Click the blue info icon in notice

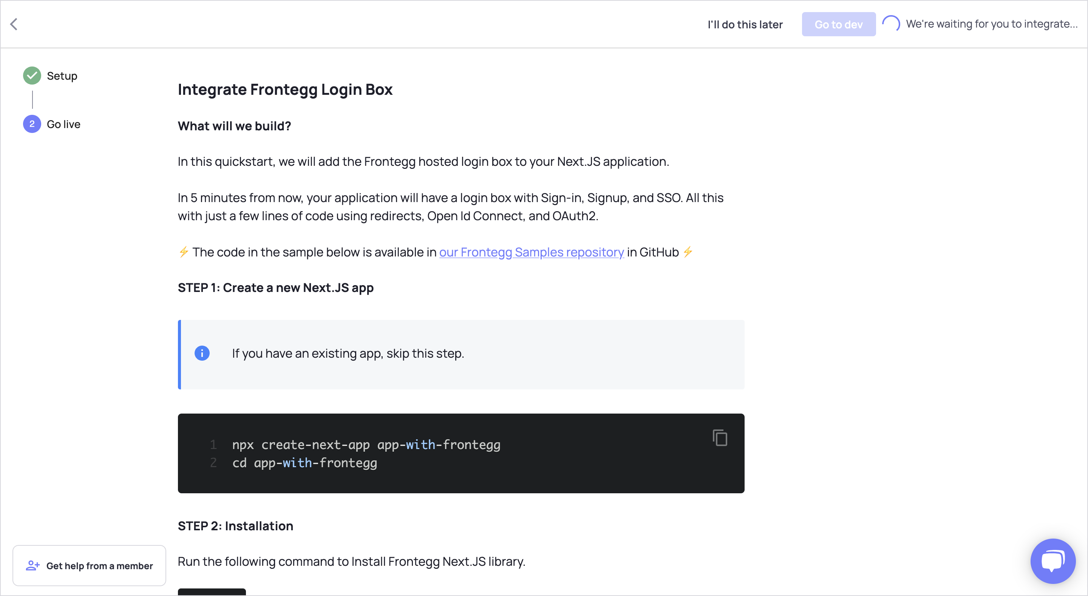[202, 353]
